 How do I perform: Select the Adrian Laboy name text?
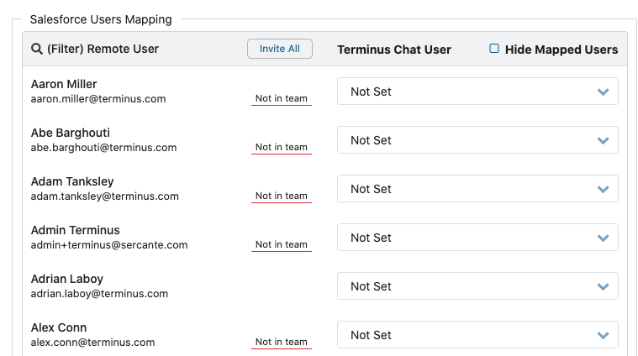67,280
